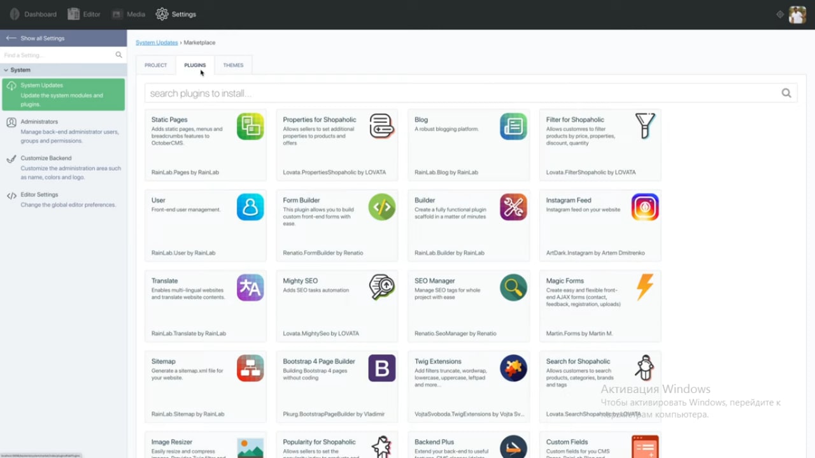This screenshot has height=458, width=815.
Task: Click Renatio.FormBuilder by Renatio text
Action: point(323,253)
